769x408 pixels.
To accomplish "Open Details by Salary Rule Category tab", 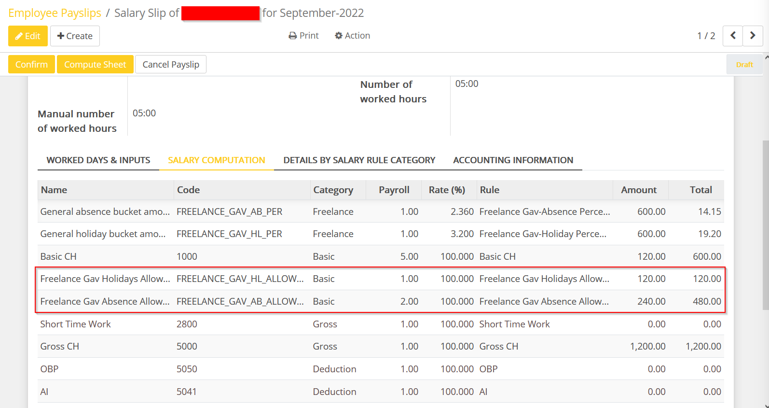I will click(x=359, y=160).
